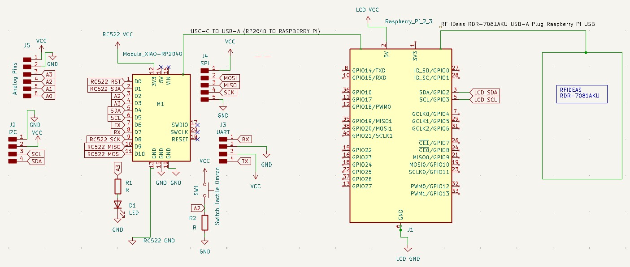Select the R1 resistor body
This screenshot has height=267, width=630.
click(x=118, y=186)
